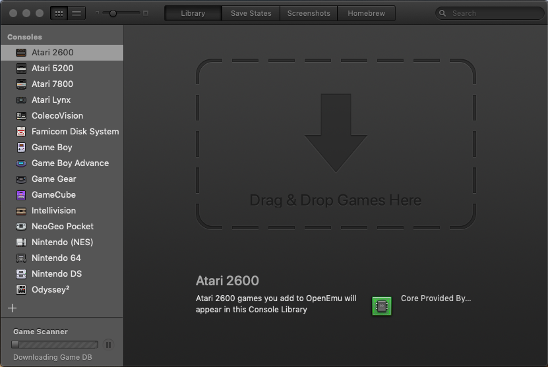Switch to list view
Screen dimensions: 548x367
pyautogui.click(x=76, y=13)
